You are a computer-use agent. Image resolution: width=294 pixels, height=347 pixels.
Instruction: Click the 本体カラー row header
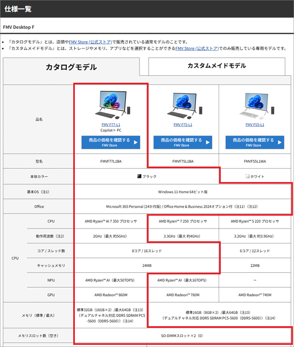pos(39,176)
